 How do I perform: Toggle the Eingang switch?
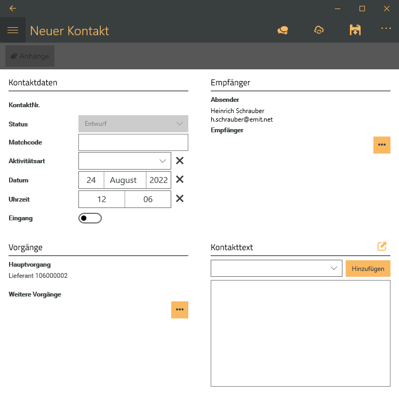(90, 218)
